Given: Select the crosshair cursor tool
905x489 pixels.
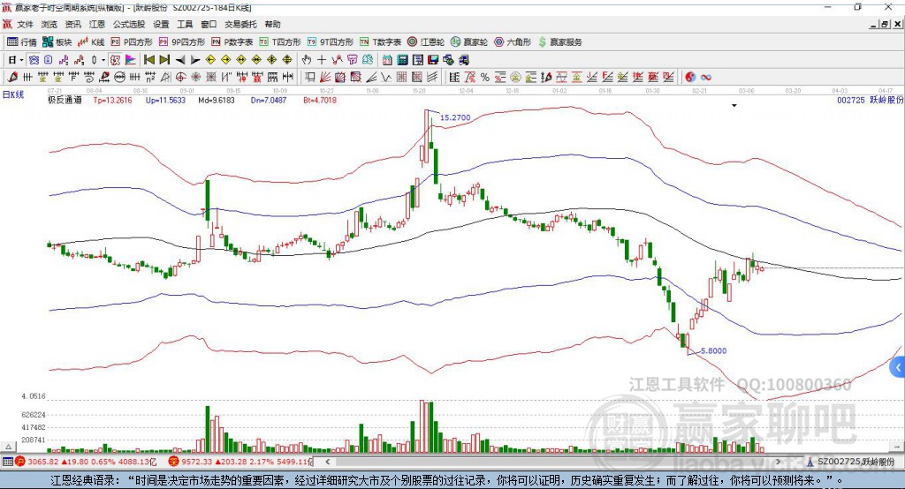Looking at the screenshot, I should click(x=322, y=60).
